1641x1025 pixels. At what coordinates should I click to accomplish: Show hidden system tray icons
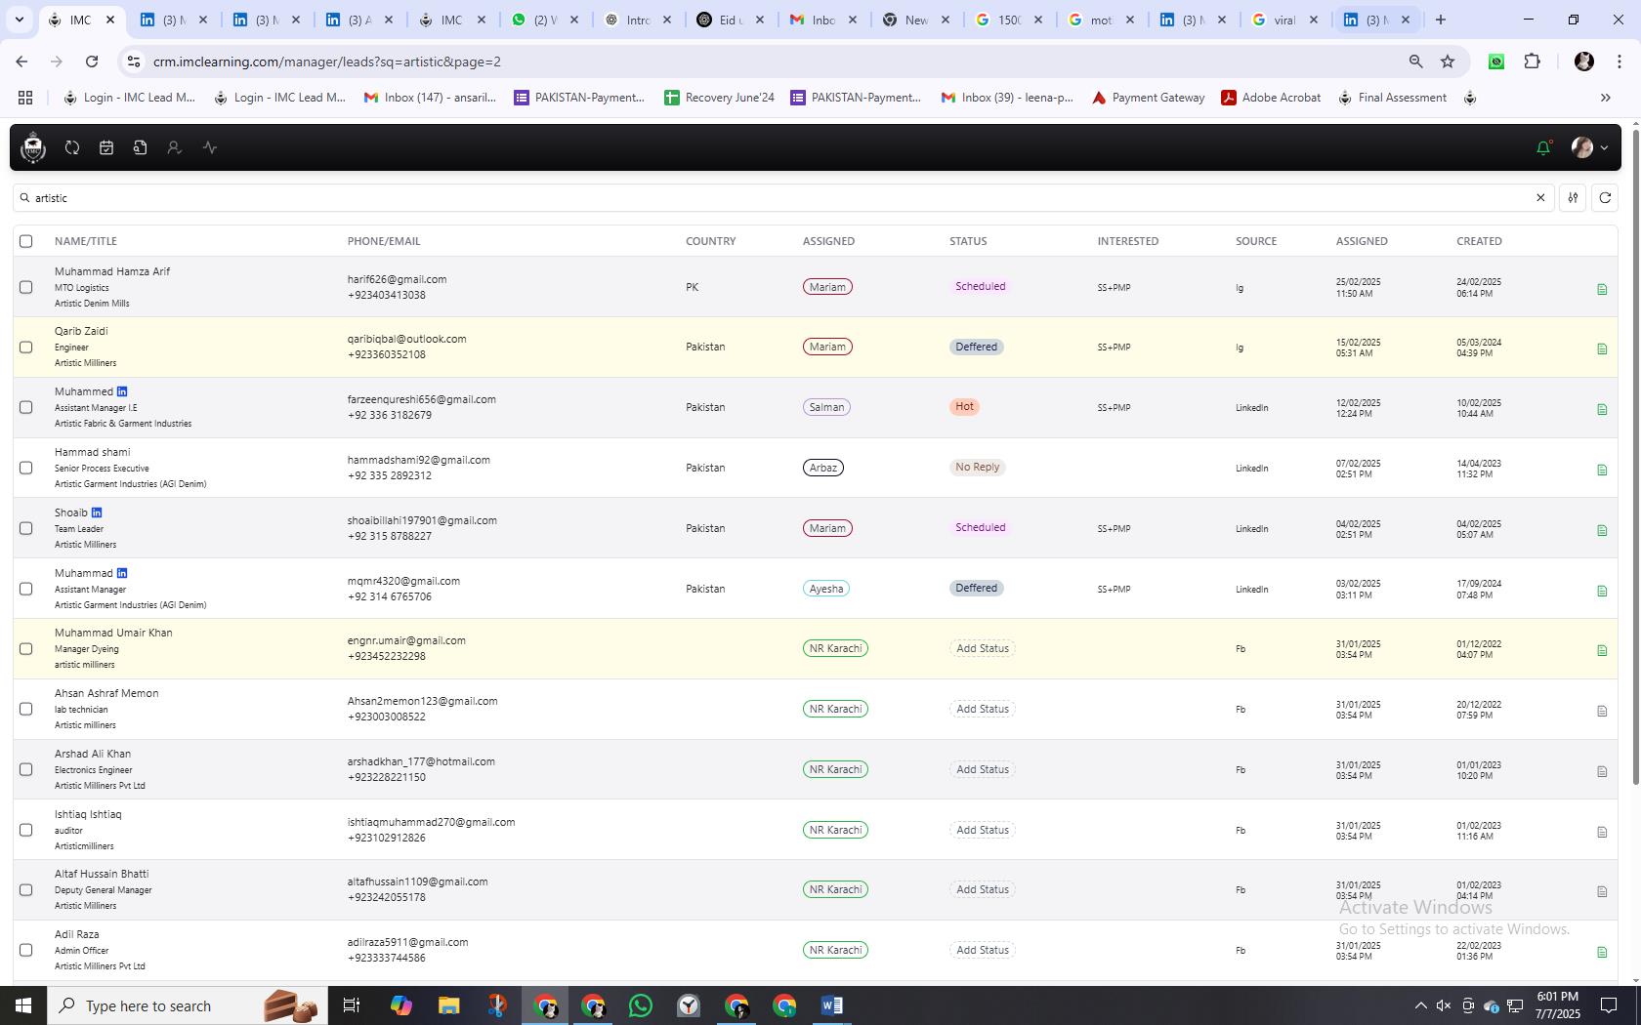(1420, 1005)
